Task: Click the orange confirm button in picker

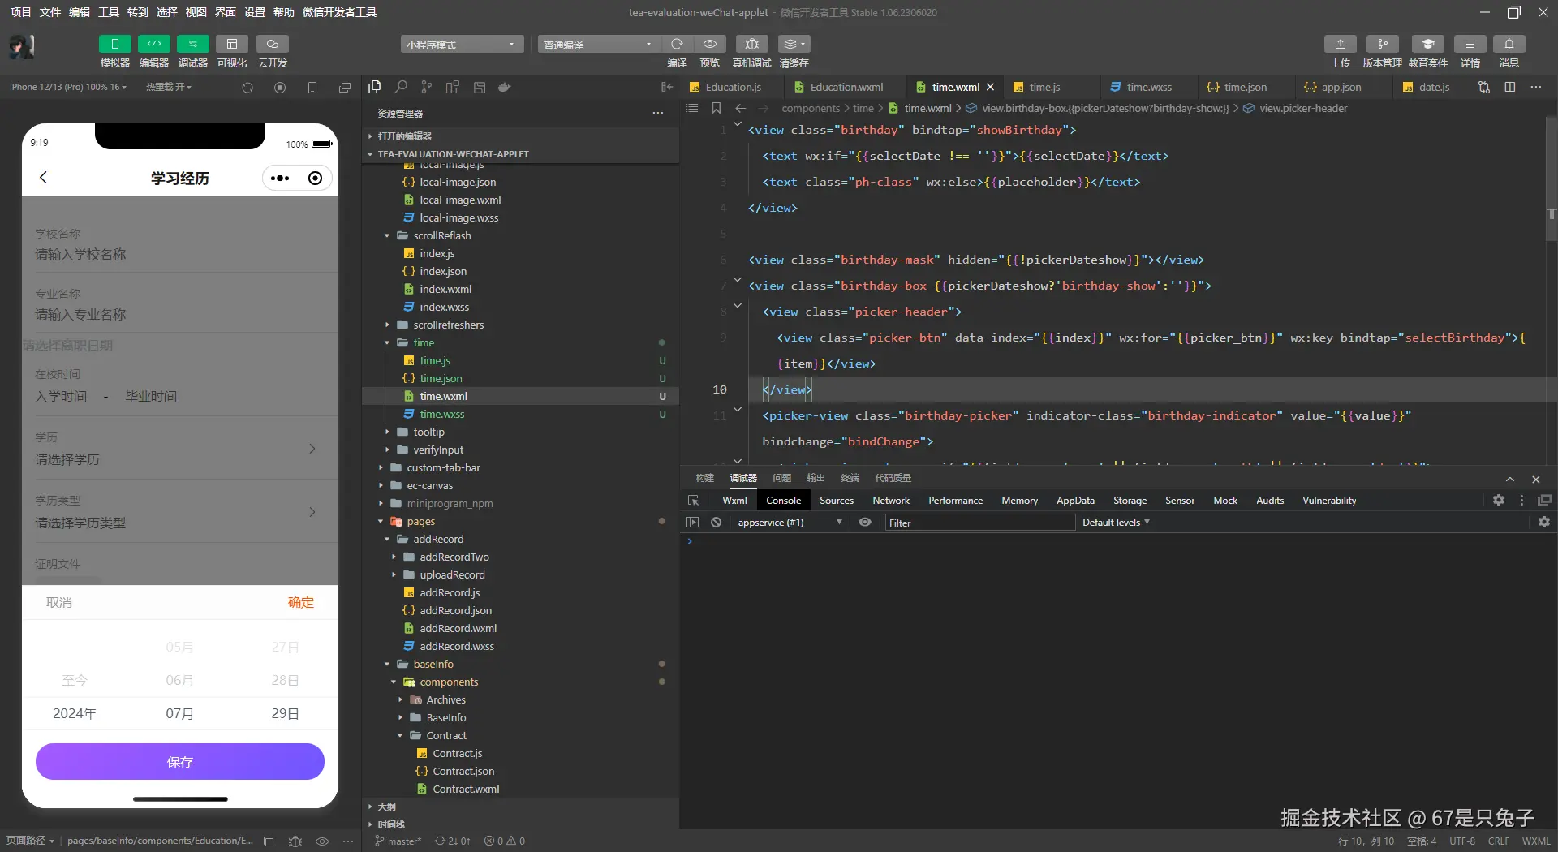Action: click(300, 602)
